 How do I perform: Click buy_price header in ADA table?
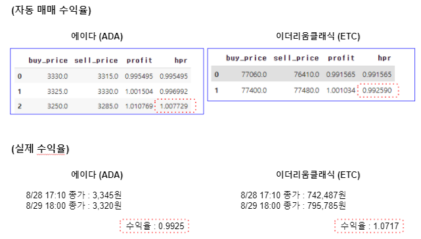click(48, 60)
